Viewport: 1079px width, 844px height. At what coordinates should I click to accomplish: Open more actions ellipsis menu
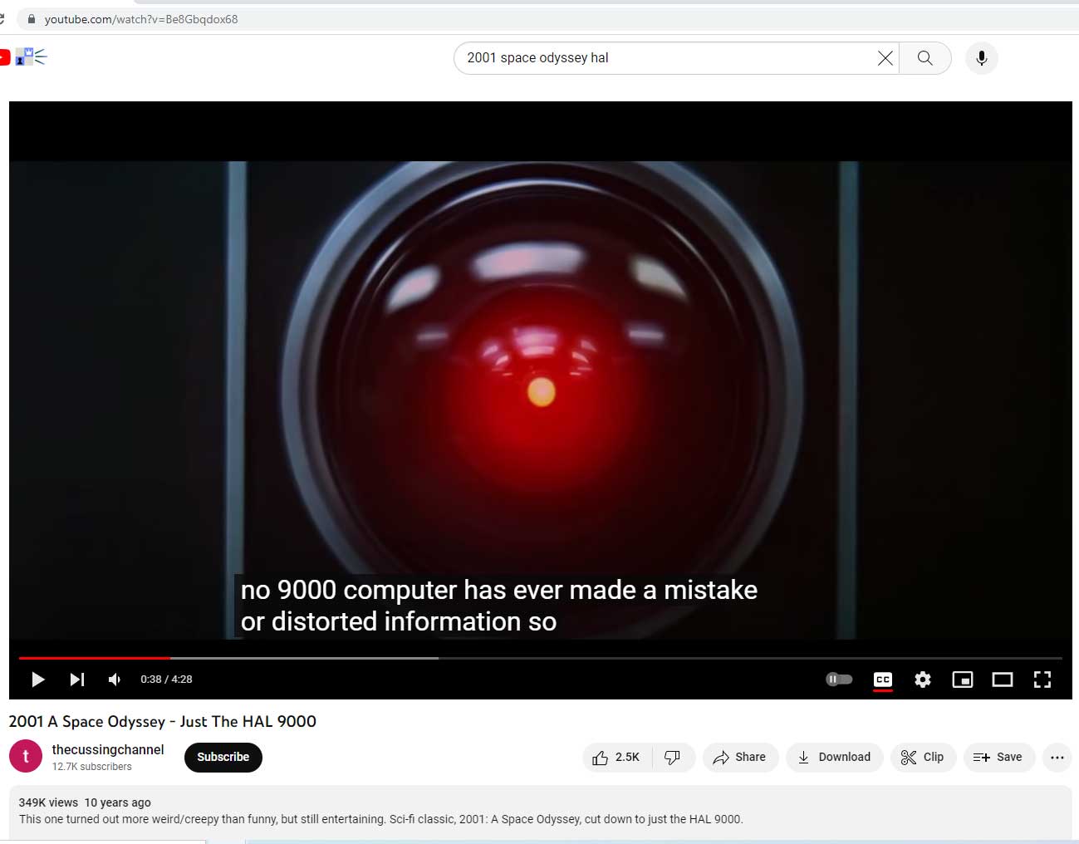pyautogui.click(x=1057, y=757)
